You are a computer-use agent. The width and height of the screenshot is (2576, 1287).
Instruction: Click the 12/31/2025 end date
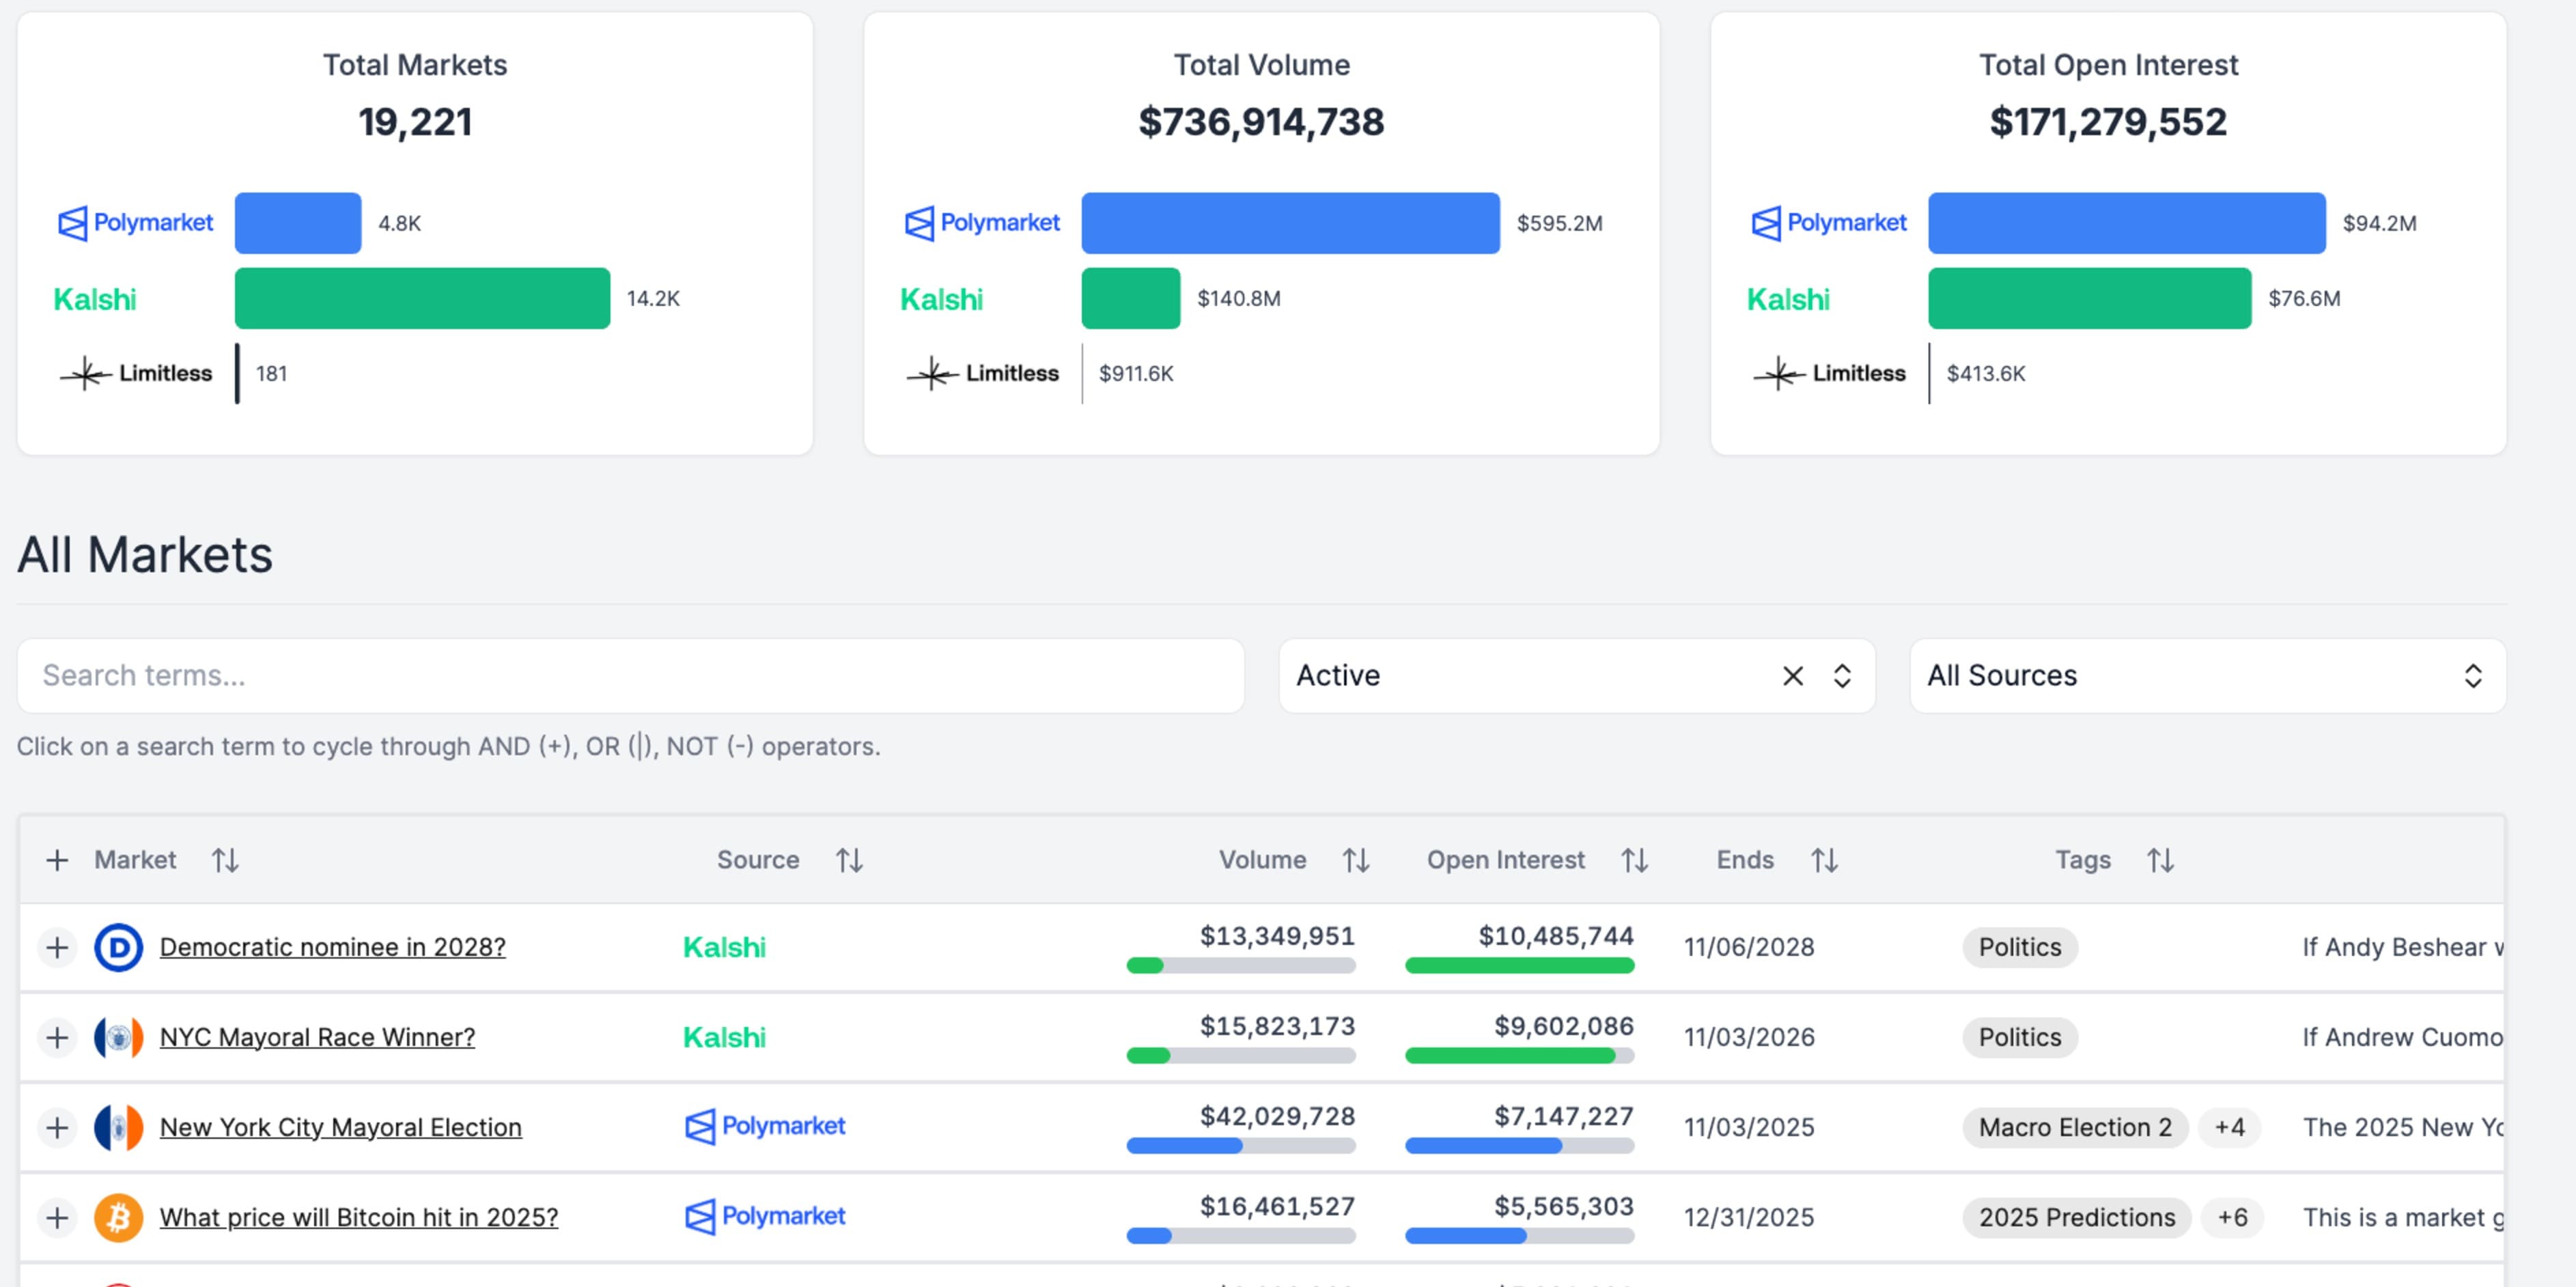coord(1749,1217)
